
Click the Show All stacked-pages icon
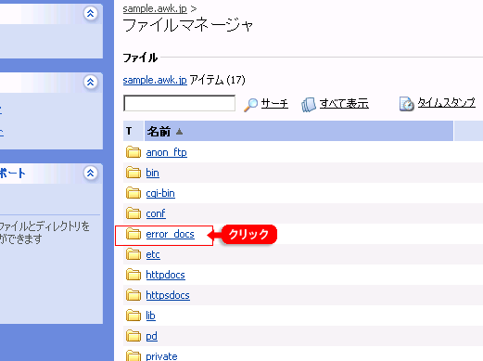(309, 104)
